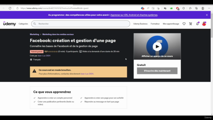Open Udemy Business link
213x120 pixels.
point(140,24)
